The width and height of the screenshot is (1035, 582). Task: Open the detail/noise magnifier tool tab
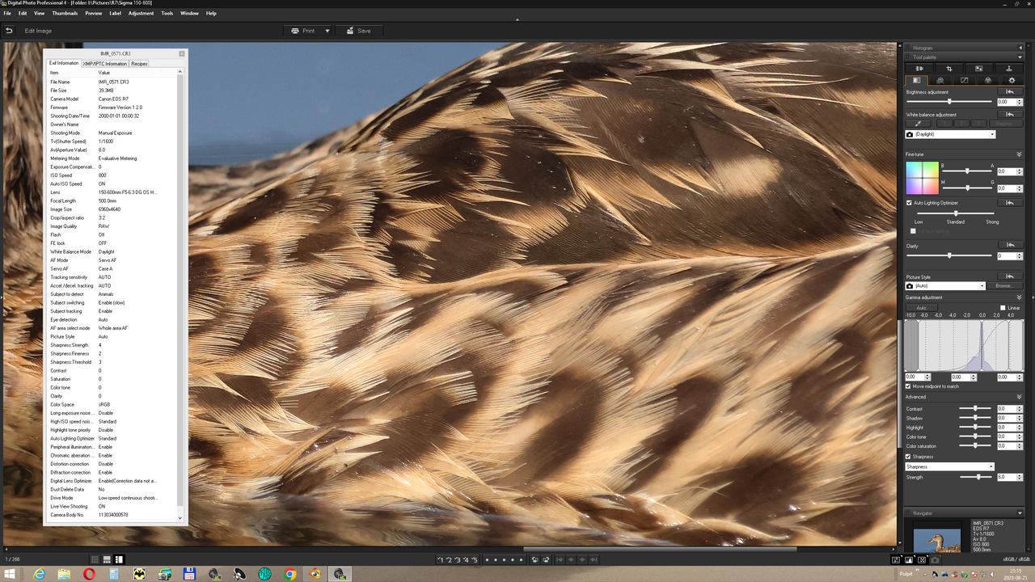click(x=940, y=80)
